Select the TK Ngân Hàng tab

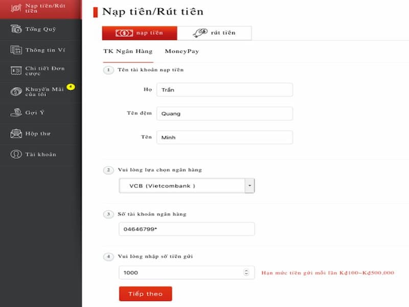tap(128, 51)
